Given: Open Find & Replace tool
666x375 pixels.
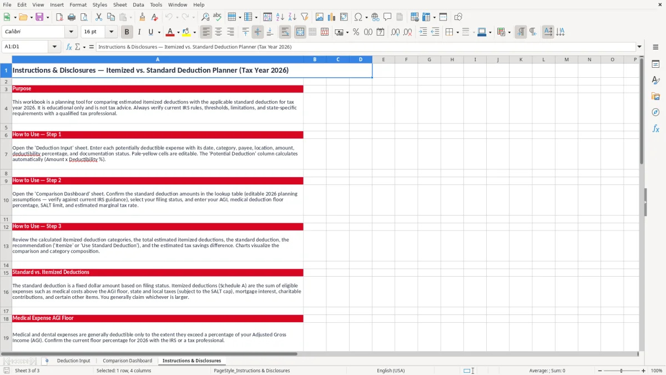Looking at the screenshot, I should (x=205, y=17).
